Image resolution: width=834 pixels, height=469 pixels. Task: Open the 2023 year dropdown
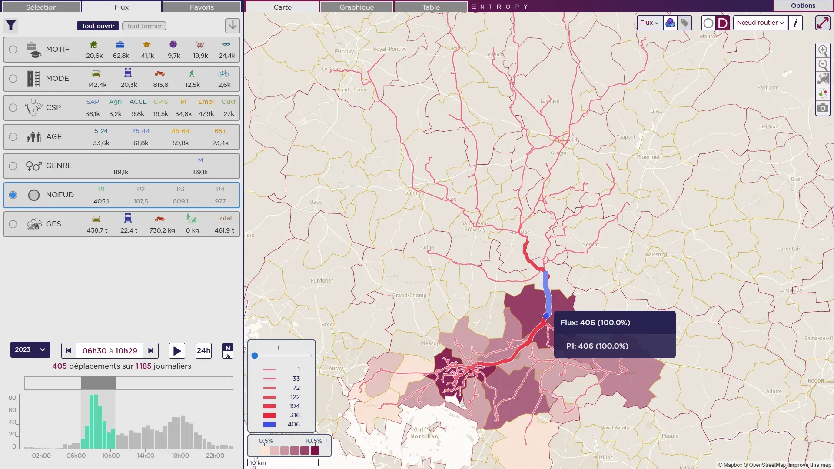point(30,349)
